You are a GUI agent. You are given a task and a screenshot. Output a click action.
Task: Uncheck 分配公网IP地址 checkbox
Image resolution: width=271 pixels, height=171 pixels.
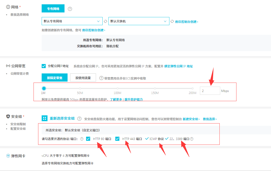(44, 66)
